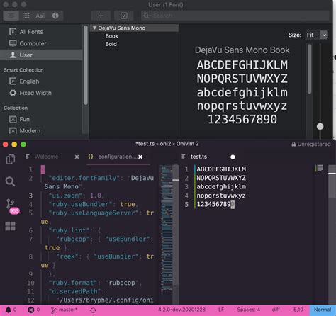Open errors count in status bar
Image resolution: width=336 pixels, height=316 pixels.
coord(34,310)
